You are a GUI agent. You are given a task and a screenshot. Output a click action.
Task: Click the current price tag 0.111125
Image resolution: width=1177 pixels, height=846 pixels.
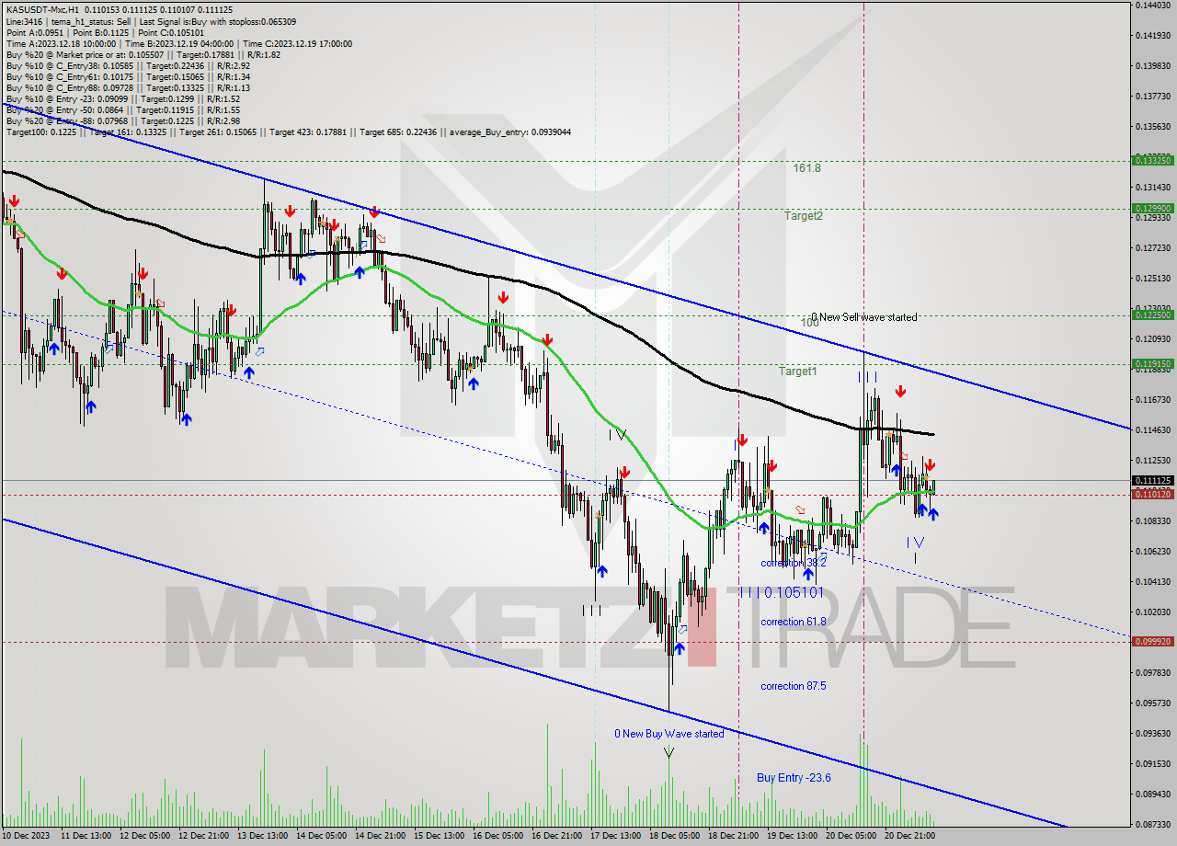1152,480
